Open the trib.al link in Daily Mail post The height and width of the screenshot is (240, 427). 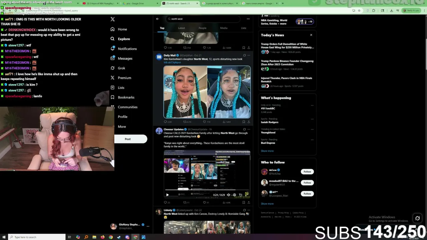pos(172,62)
